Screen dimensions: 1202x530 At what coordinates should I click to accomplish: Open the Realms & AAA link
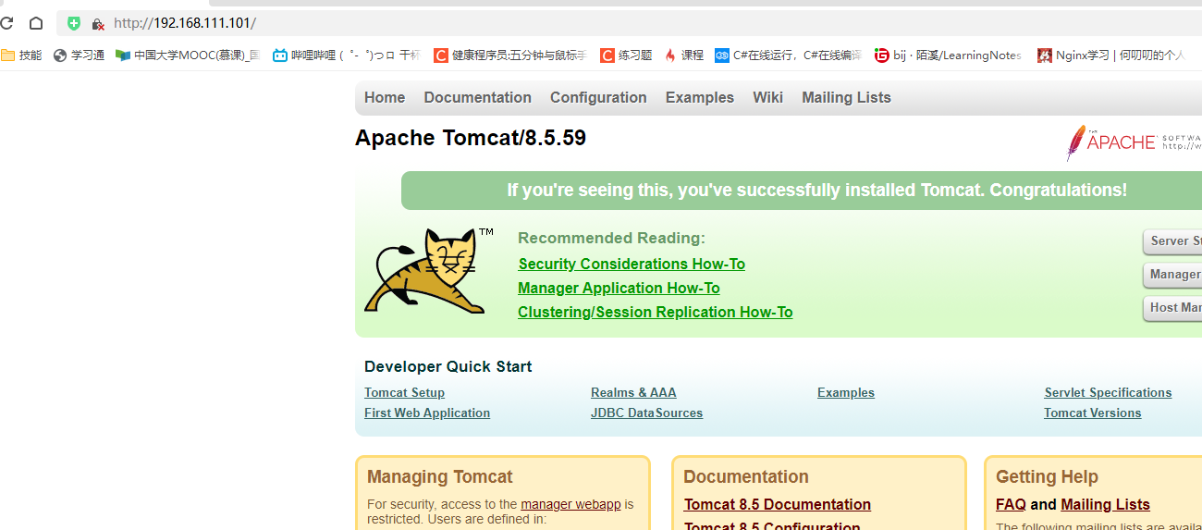tap(633, 393)
